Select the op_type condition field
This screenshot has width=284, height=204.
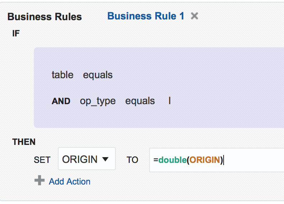click(98, 101)
